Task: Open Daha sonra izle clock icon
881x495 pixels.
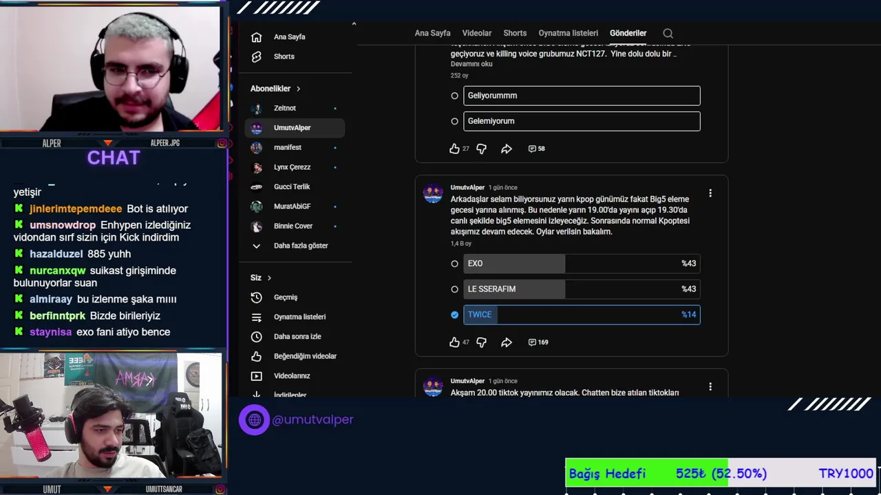Action: tap(257, 337)
